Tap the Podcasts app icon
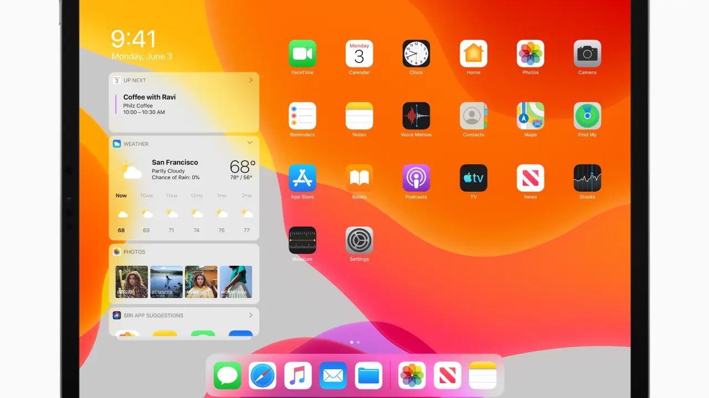The image size is (709, 398). 416,178
